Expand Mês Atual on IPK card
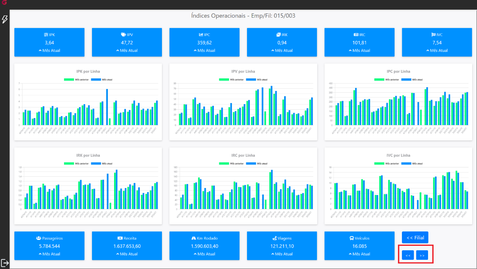 49,50
